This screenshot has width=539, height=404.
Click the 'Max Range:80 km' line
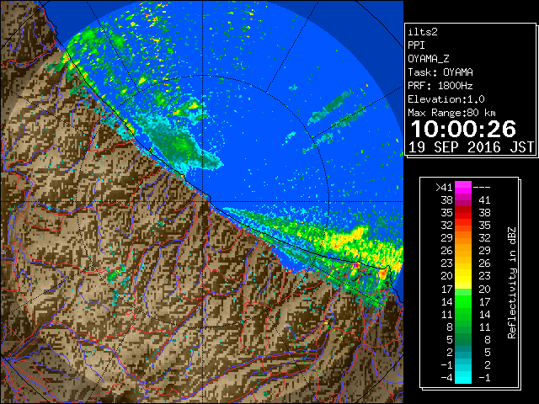click(451, 113)
